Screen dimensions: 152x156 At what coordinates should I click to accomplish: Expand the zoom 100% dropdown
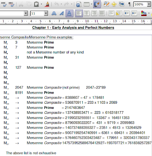point(149,4)
